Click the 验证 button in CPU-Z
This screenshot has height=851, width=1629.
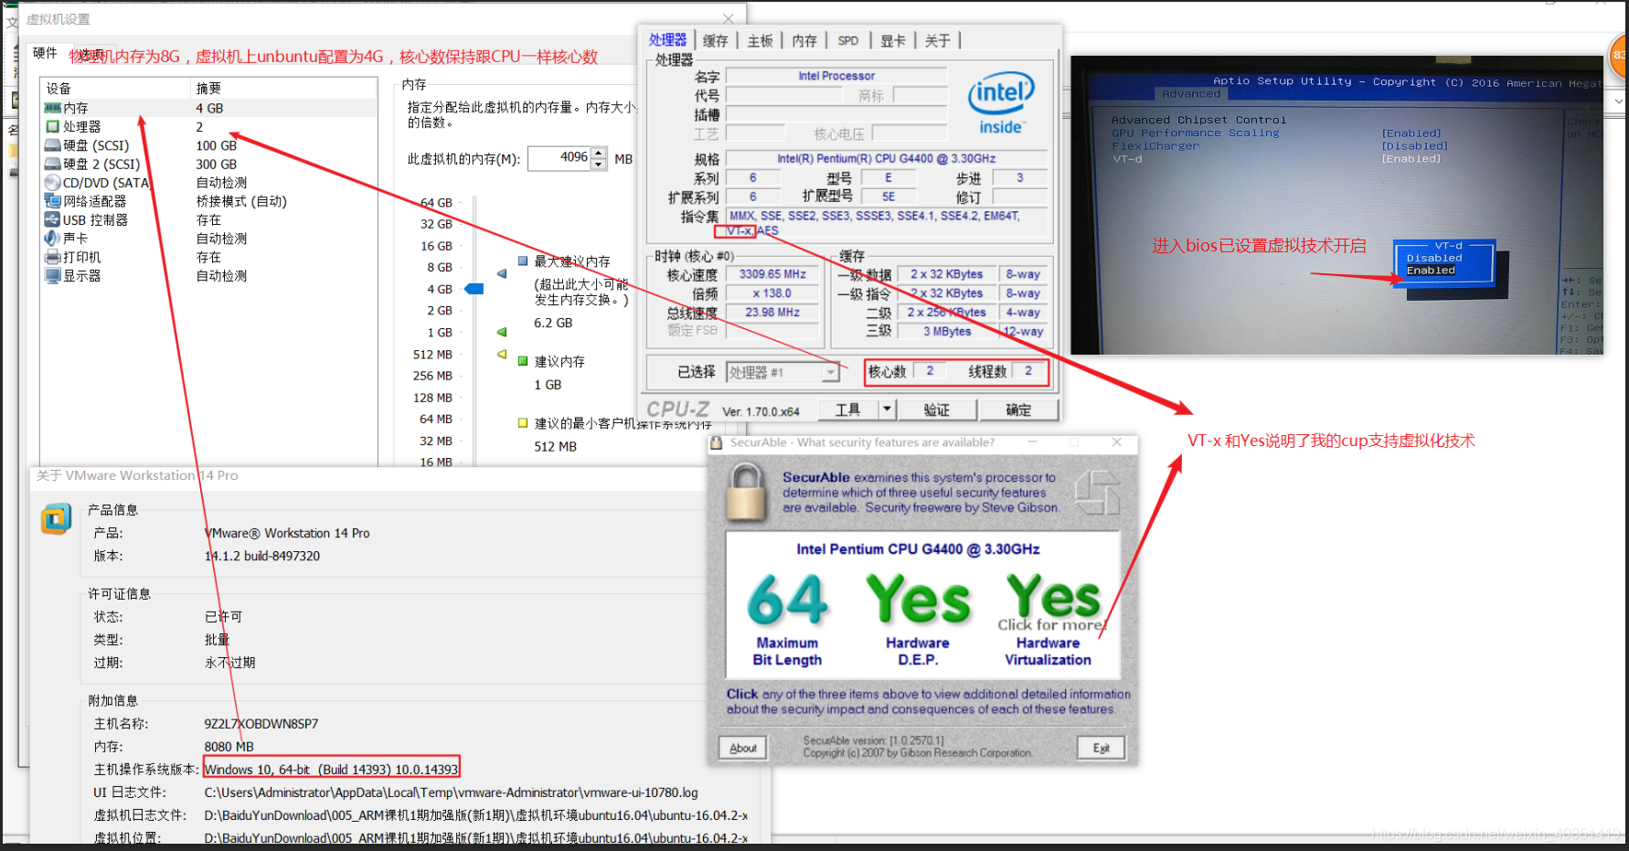pyautogui.click(x=936, y=410)
